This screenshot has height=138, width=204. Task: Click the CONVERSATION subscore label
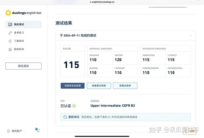(175, 68)
